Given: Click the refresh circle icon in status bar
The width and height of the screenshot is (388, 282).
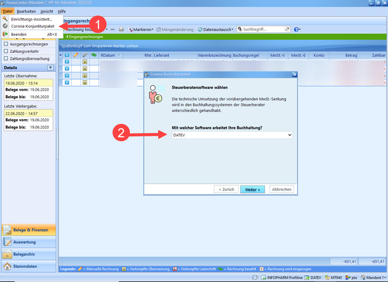Looking at the screenshot, I should (255, 277).
